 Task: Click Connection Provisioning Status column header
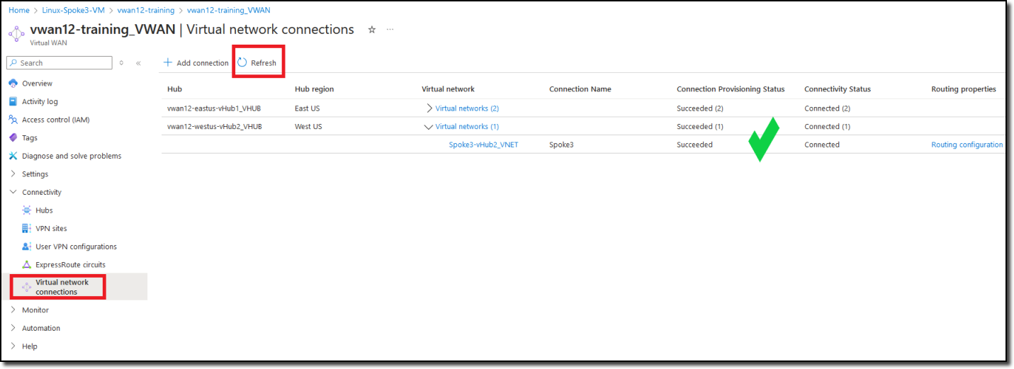tap(731, 89)
